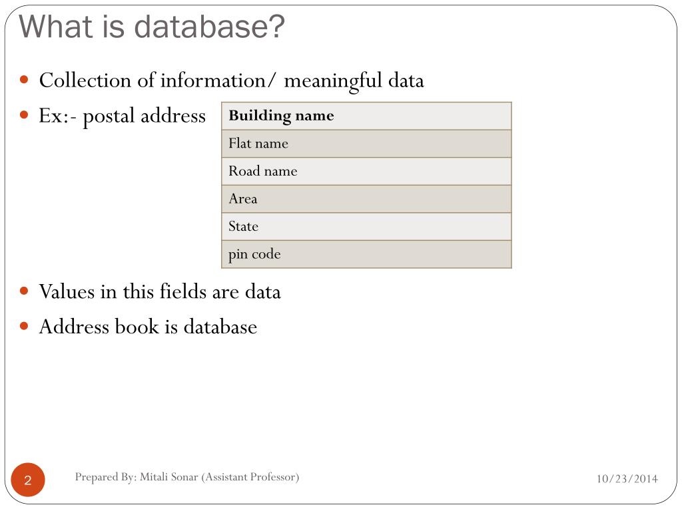This screenshot has width=682, height=511.
Task: Select the 'Building name' table header row
Action: 366,116
